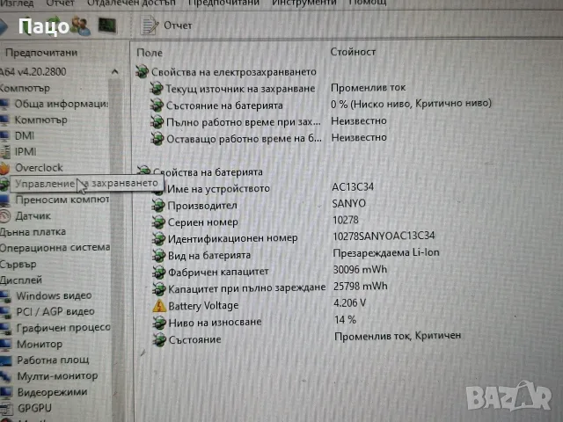Click icon beside Оставащо работно време row

pos(157,139)
